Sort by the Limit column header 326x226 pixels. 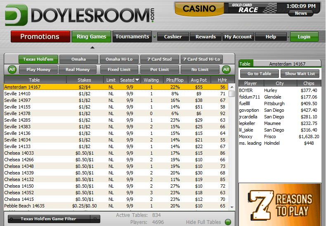[x=111, y=80]
